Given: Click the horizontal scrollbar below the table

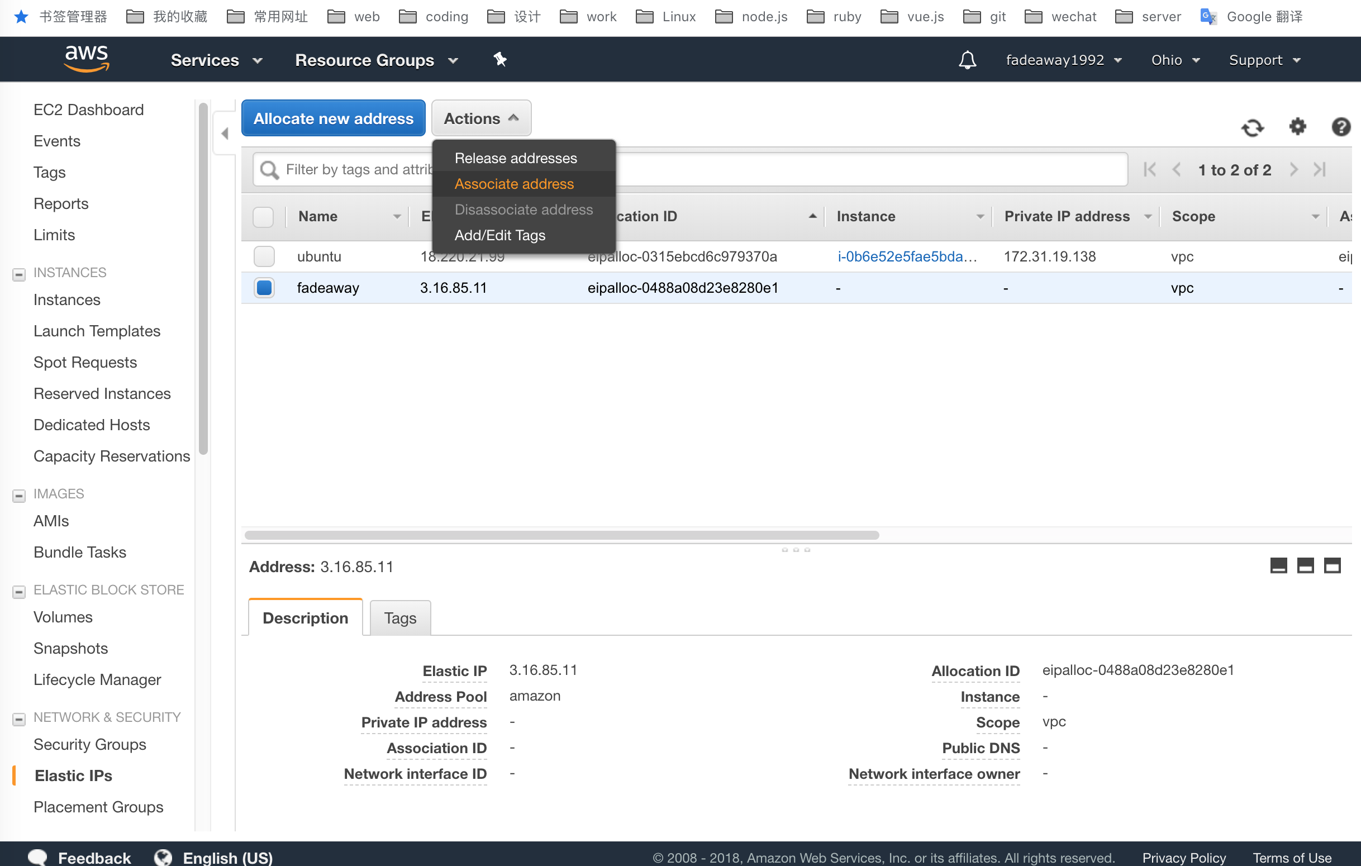Looking at the screenshot, I should click(x=561, y=535).
